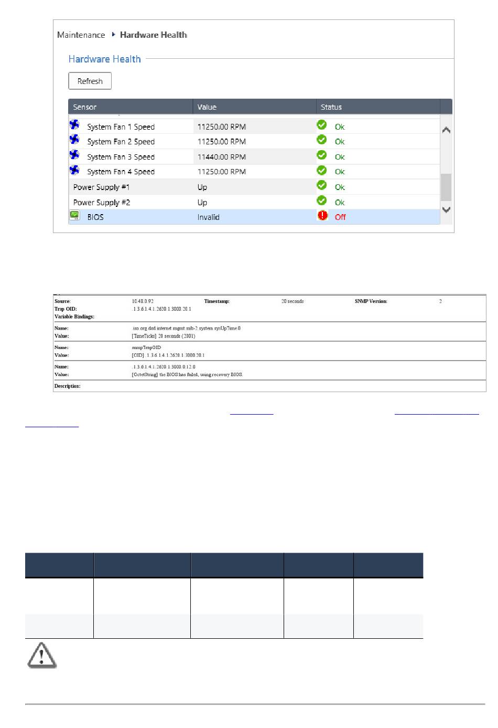Click the System Fan 3 Speed fan icon
This screenshot has width=498, height=728.
click(74, 155)
